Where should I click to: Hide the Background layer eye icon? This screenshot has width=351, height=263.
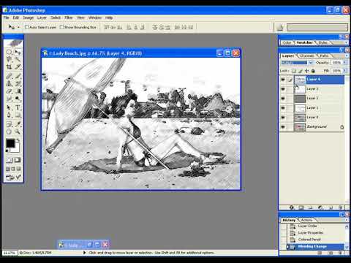point(283,127)
